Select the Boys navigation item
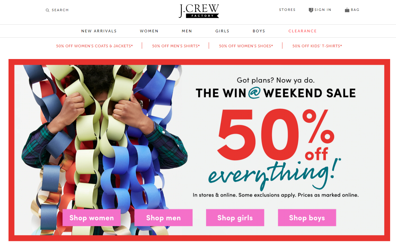The width and height of the screenshot is (396, 242). pyautogui.click(x=259, y=31)
